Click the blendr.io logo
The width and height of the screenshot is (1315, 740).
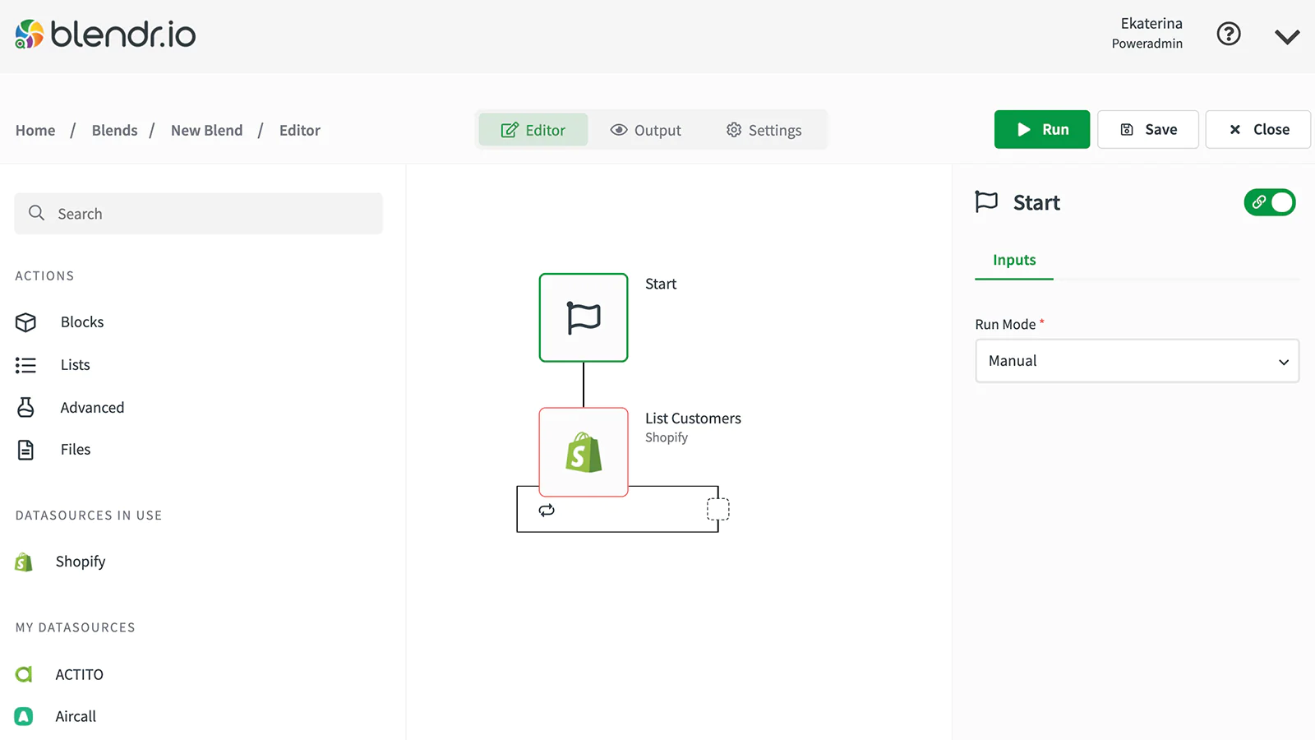(105, 35)
